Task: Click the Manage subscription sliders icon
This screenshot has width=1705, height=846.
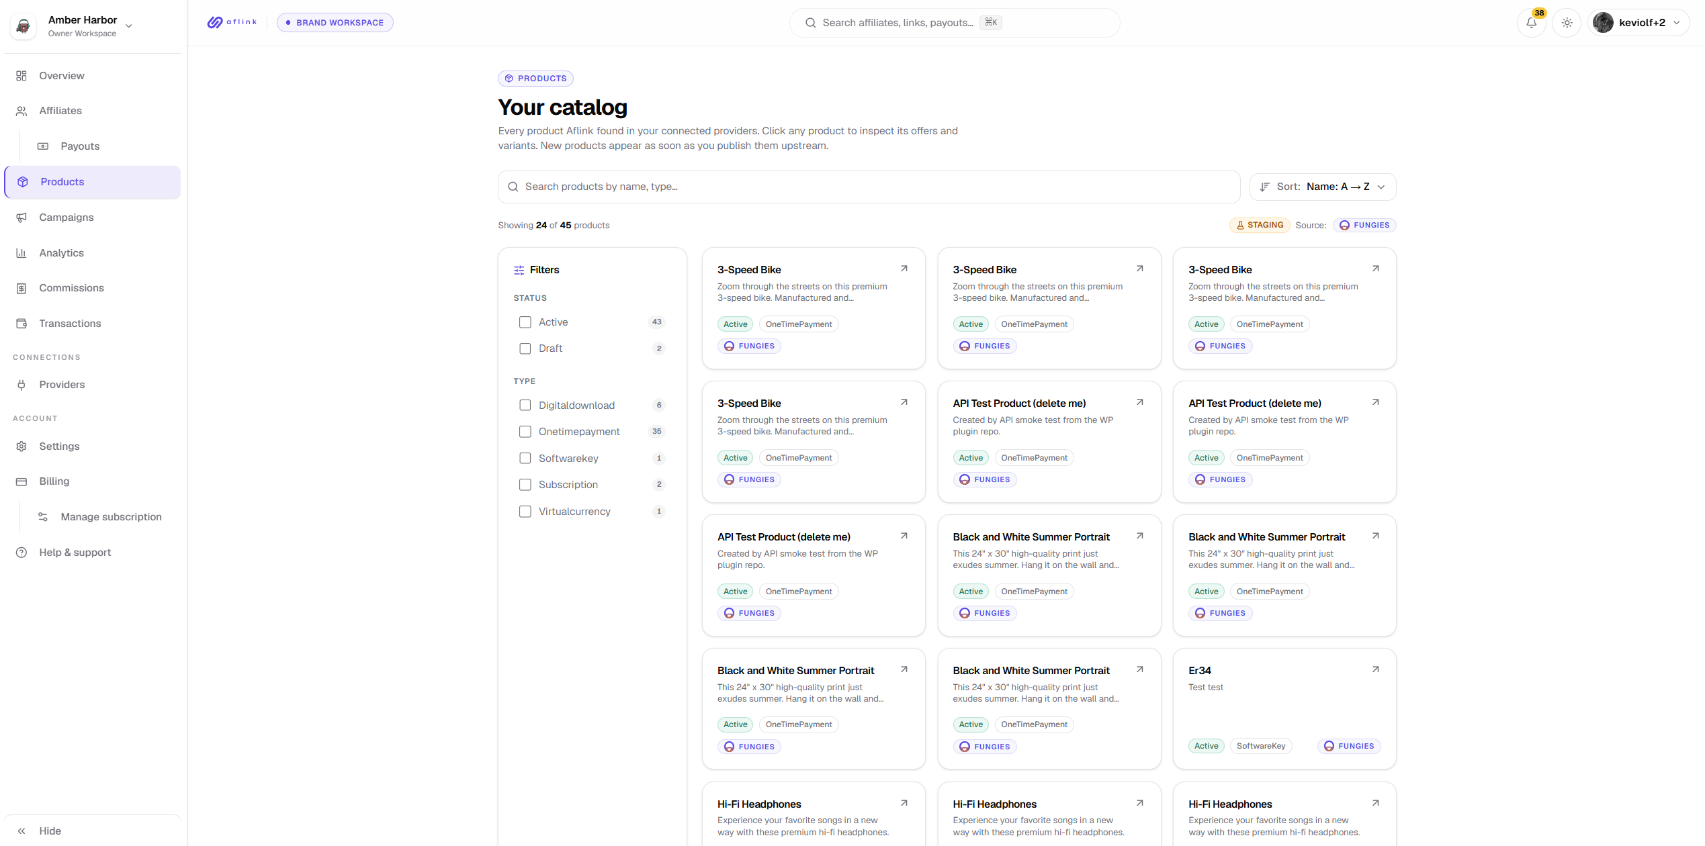Action: pos(43,517)
